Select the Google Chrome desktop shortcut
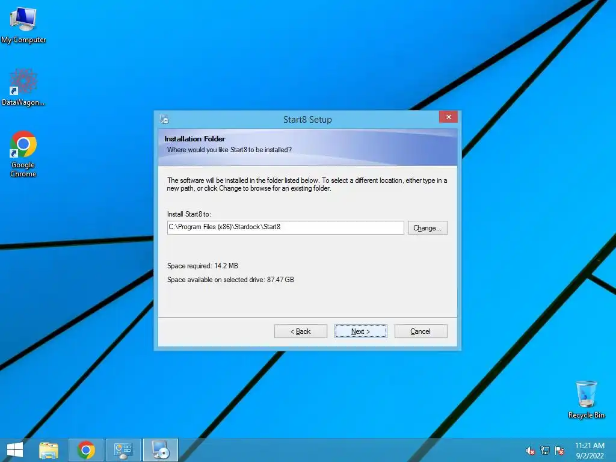This screenshot has width=616, height=462. pos(23,154)
